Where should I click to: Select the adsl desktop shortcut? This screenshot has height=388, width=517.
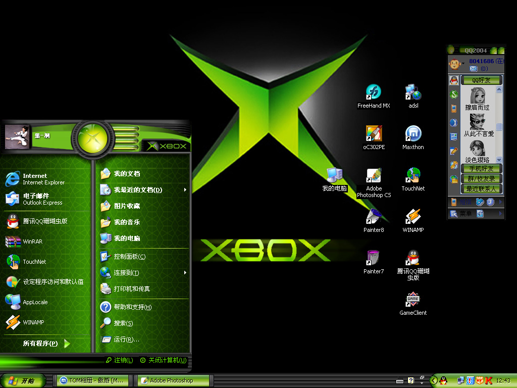tap(413, 96)
